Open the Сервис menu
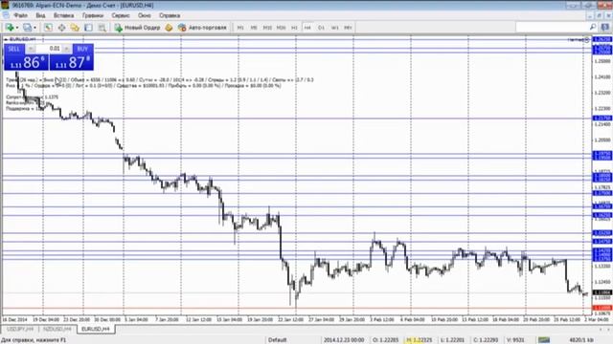613x344 pixels. pyautogui.click(x=121, y=15)
